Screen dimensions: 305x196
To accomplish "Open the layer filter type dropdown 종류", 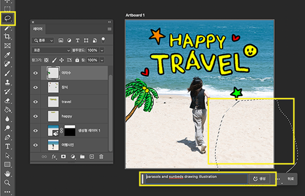I will coord(43,40).
